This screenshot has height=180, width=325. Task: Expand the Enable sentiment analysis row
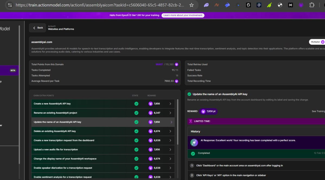pyautogui.click(x=170, y=177)
